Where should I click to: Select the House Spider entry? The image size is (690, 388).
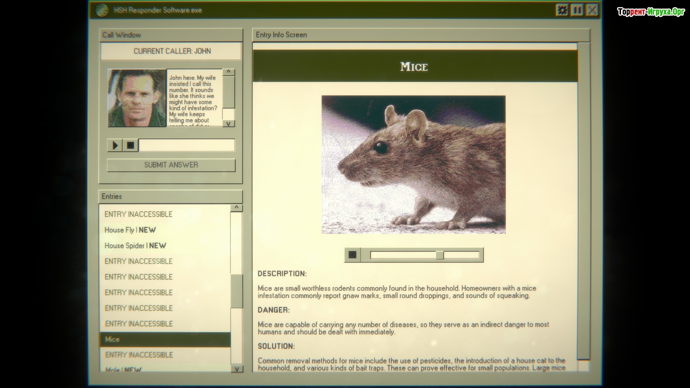pos(135,246)
